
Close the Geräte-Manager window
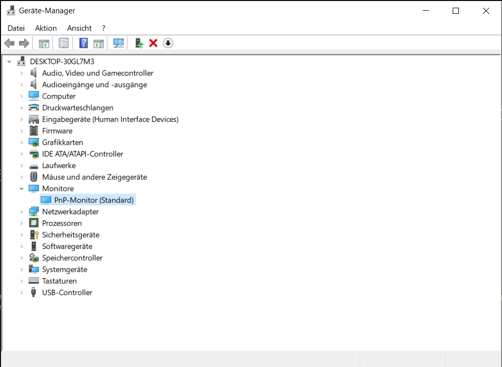[x=486, y=11]
